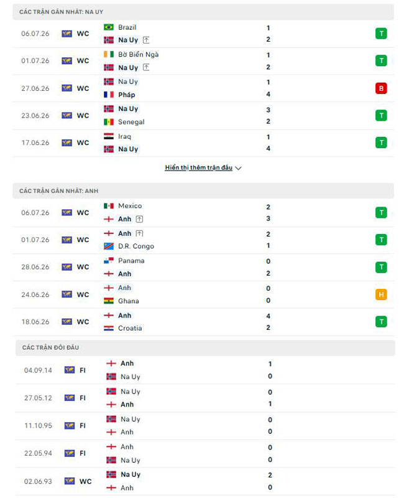Click the chevron arrow next to Hiển thị thêm trận đấu
Screen dimensions: 404x498
pos(239,168)
